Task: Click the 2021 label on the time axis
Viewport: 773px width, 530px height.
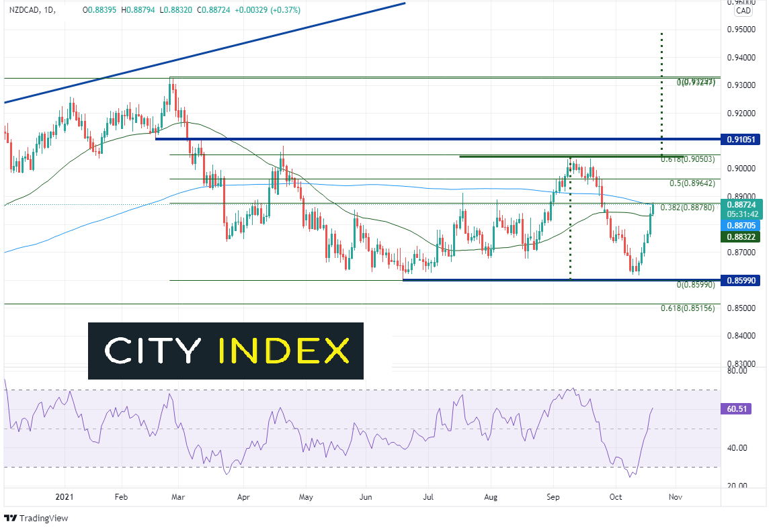Action: click(64, 496)
